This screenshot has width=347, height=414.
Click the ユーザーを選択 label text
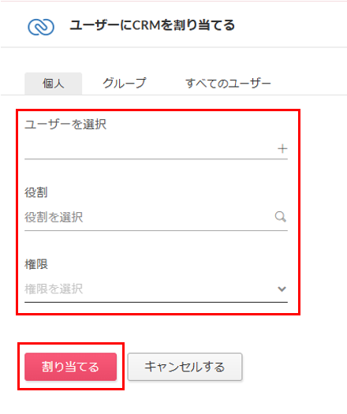click(65, 124)
